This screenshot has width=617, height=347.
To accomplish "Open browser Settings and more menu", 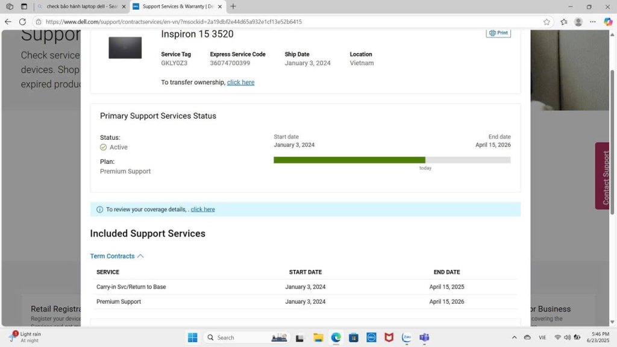I will tap(593, 22).
